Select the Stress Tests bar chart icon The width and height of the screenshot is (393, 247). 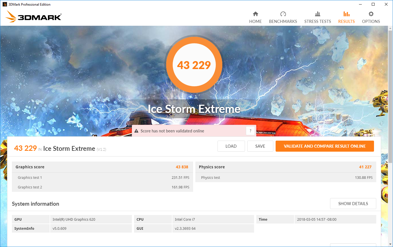coord(318,14)
